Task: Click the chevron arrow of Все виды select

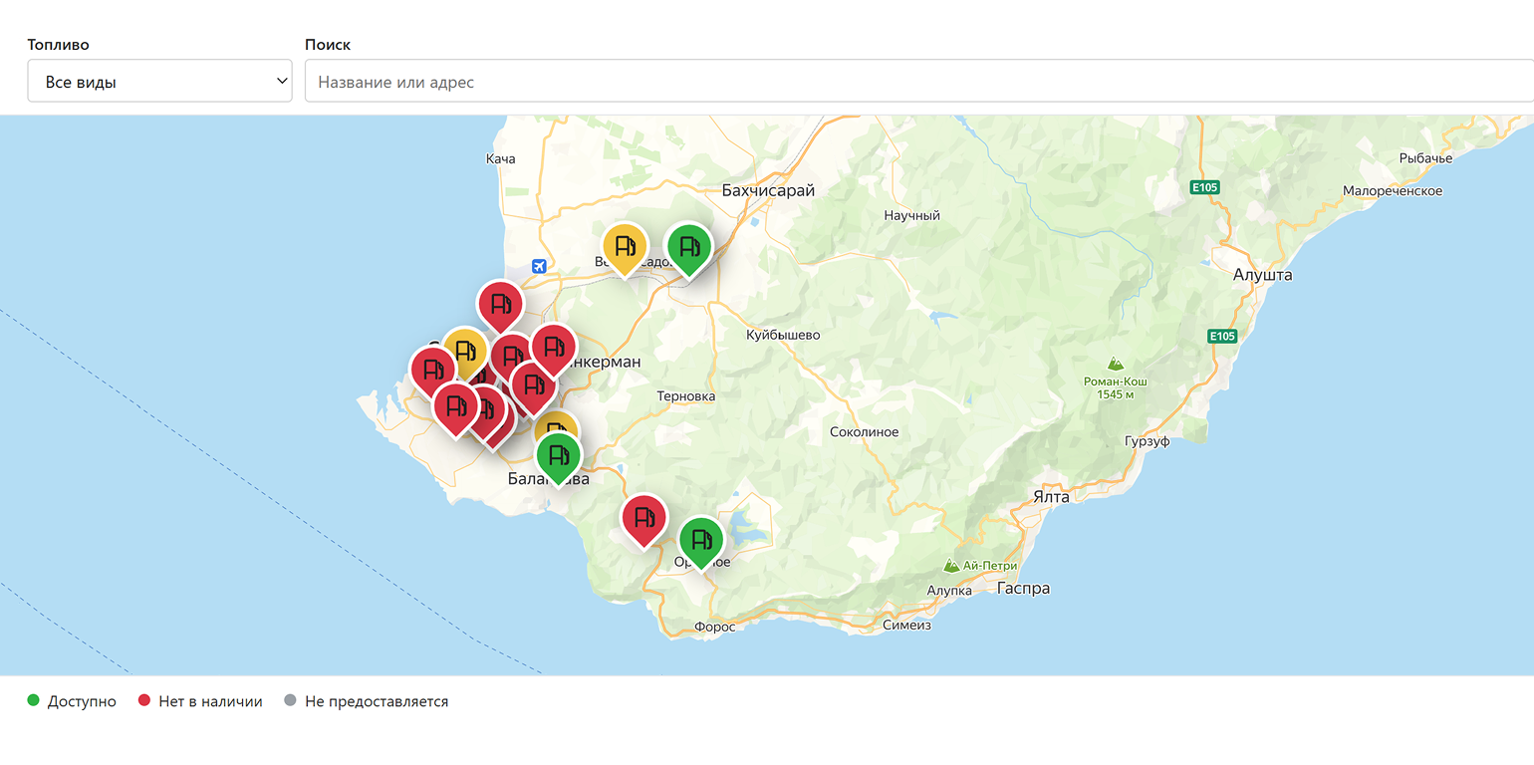Action: 282,82
